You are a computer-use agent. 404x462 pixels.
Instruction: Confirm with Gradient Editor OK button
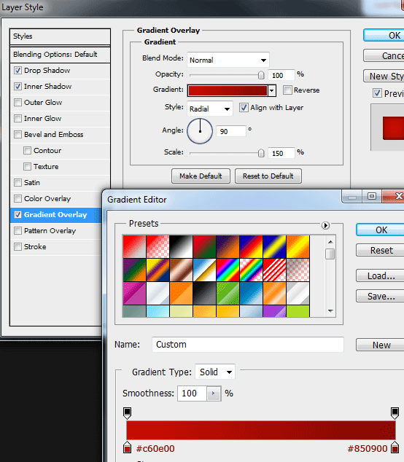pyautogui.click(x=381, y=230)
